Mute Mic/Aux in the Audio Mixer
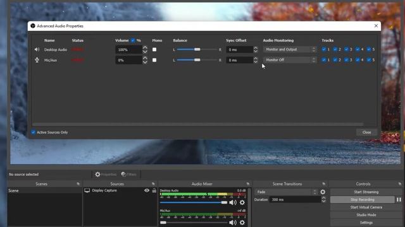The width and height of the screenshot is (405, 227). click(233, 223)
